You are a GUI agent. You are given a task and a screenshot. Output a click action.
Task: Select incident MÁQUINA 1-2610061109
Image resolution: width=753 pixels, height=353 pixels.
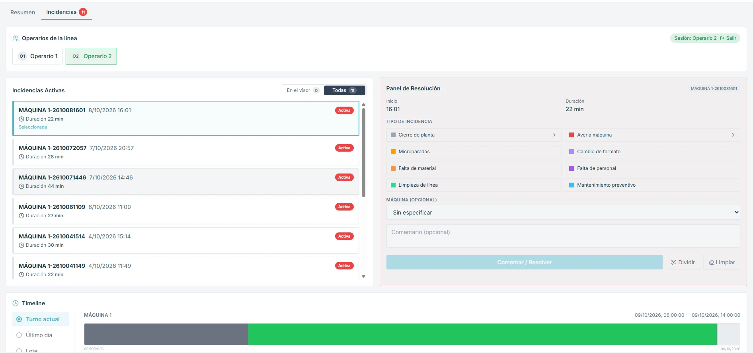click(x=186, y=211)
